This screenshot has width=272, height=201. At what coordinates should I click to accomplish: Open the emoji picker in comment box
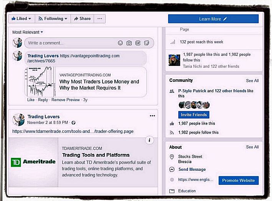pos(120,43)
